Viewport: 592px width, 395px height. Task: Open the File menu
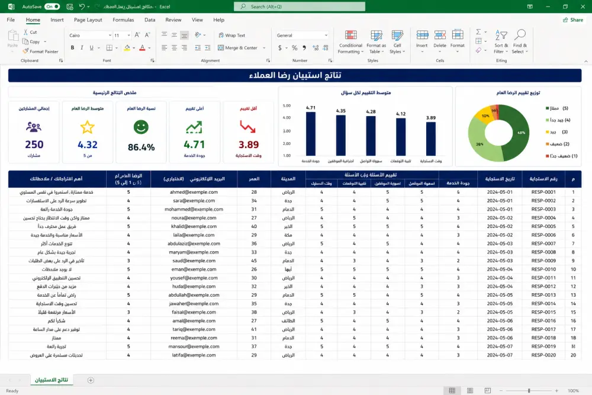11,20
